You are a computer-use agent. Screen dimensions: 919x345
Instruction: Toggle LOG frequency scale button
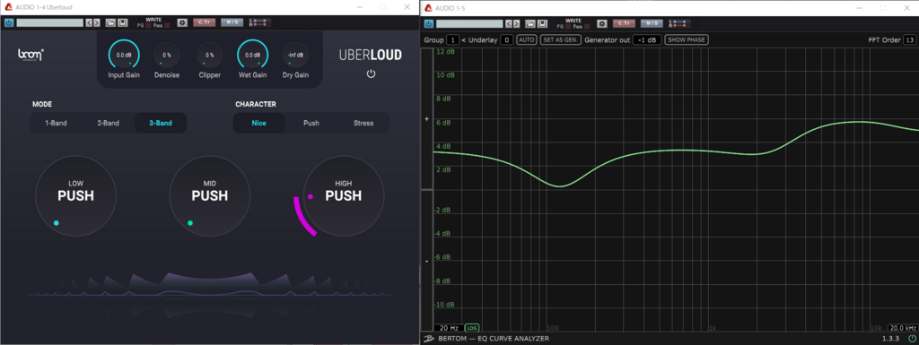pyautogui.click(x=472, y=328)
